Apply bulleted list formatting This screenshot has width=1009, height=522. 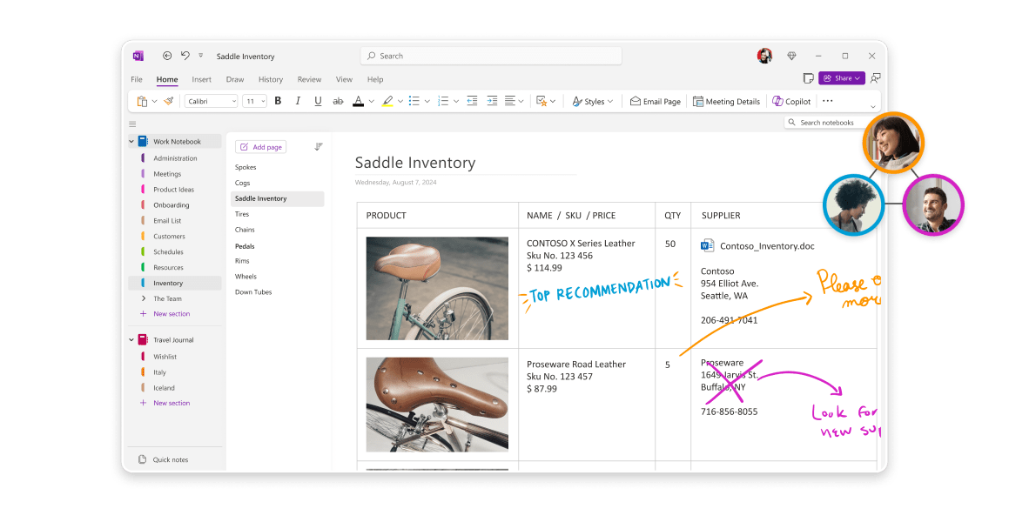tap(414, 101)
